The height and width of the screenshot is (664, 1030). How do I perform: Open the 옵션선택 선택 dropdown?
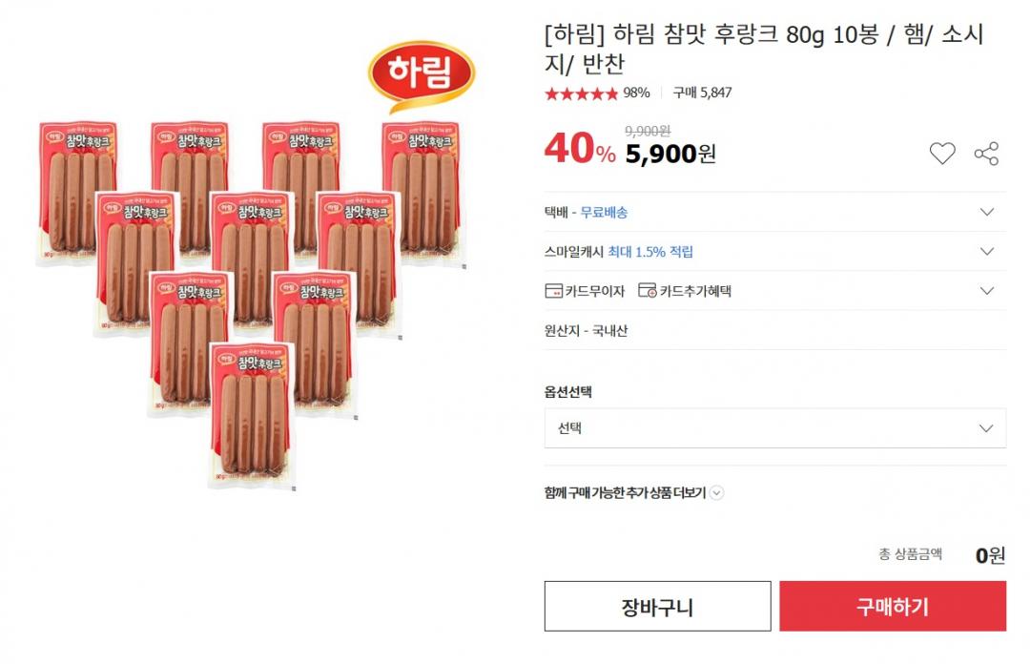click(x=774, y=428)
